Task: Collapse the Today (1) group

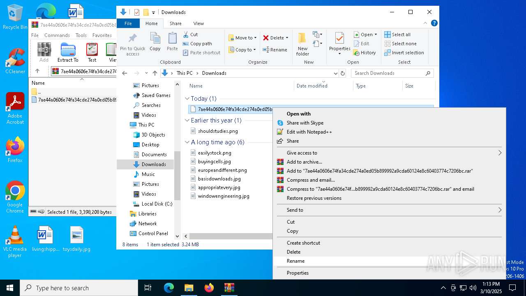Action: [187, 99]
